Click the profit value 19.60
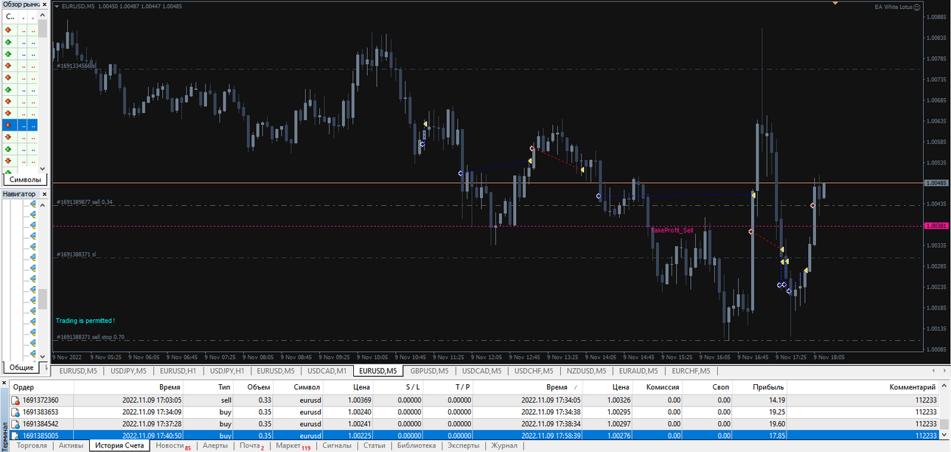 pyautogui.click(x=776, y=424)
